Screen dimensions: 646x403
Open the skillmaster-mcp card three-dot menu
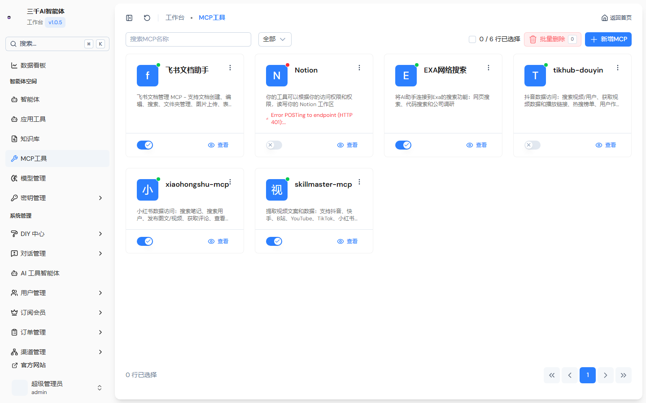359,182
